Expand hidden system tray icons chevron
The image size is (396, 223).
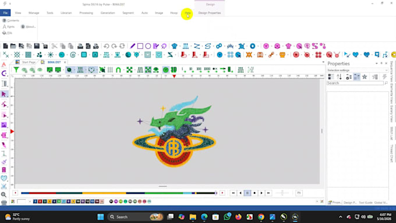tap(341, 217)
